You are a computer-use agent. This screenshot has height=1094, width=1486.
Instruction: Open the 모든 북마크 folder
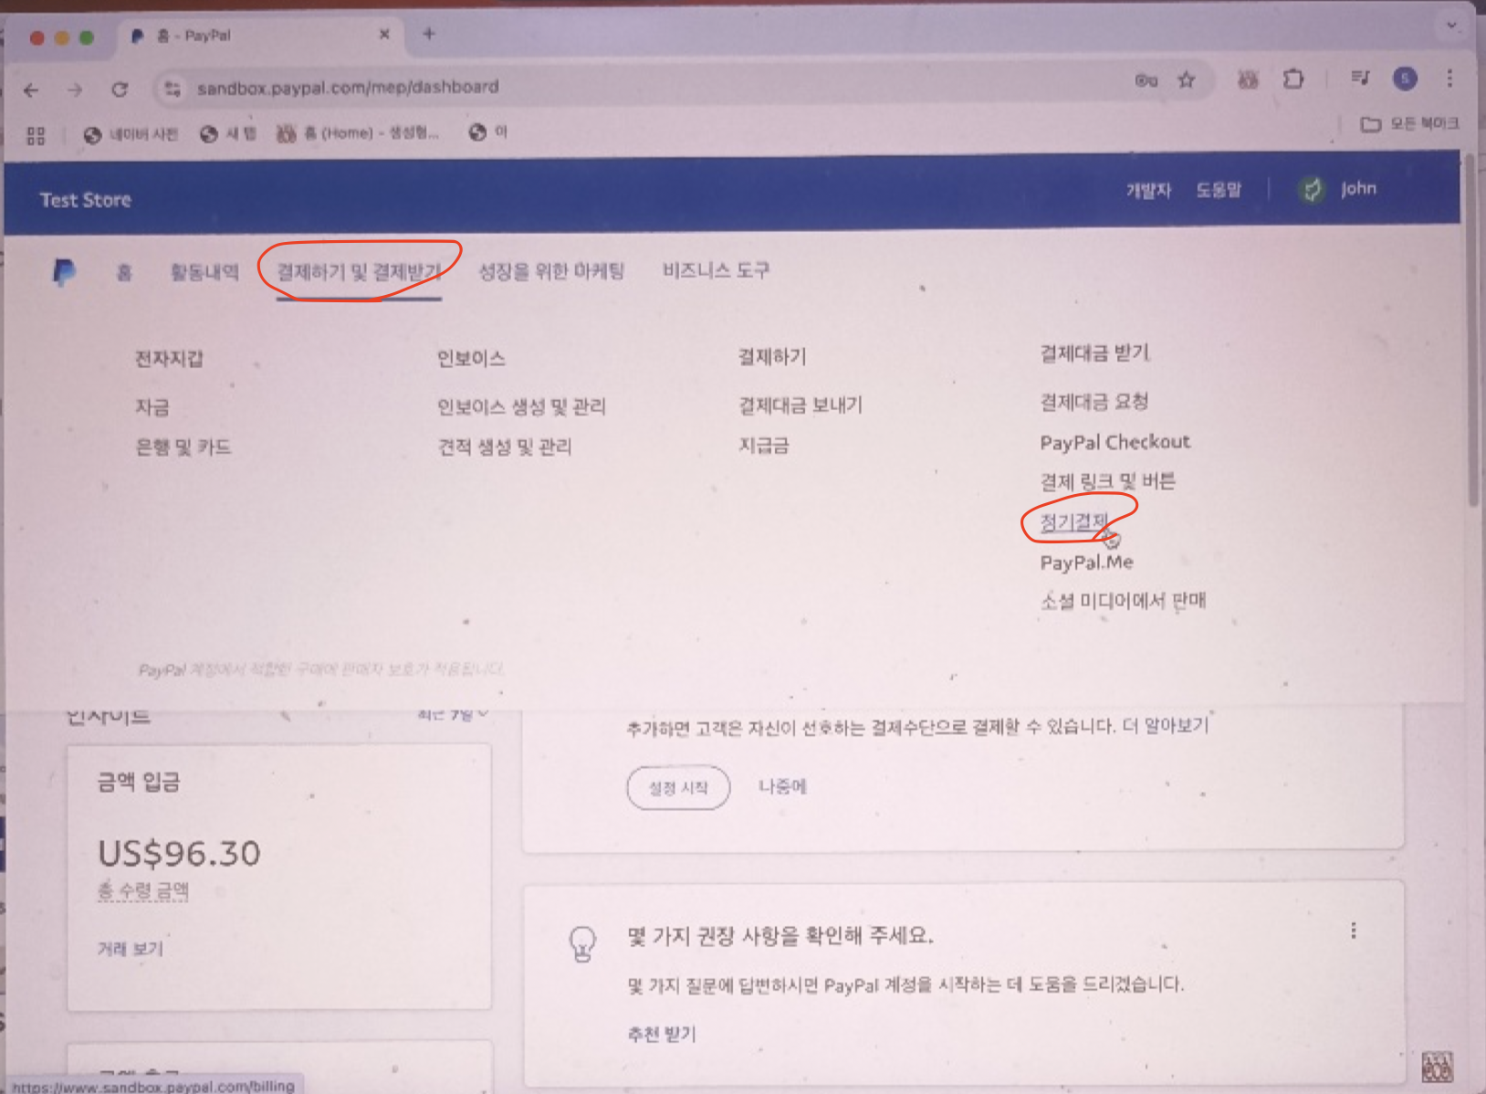pos(1410,123)
